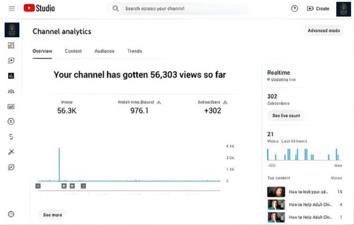Select the Watch time 976.1 metric card

click(x=139, y=107)
